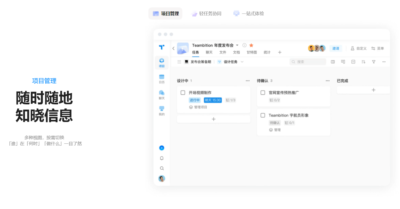400x209 pixels.
Task: Click the blue plus create button in sidebar
Action: 162,148
